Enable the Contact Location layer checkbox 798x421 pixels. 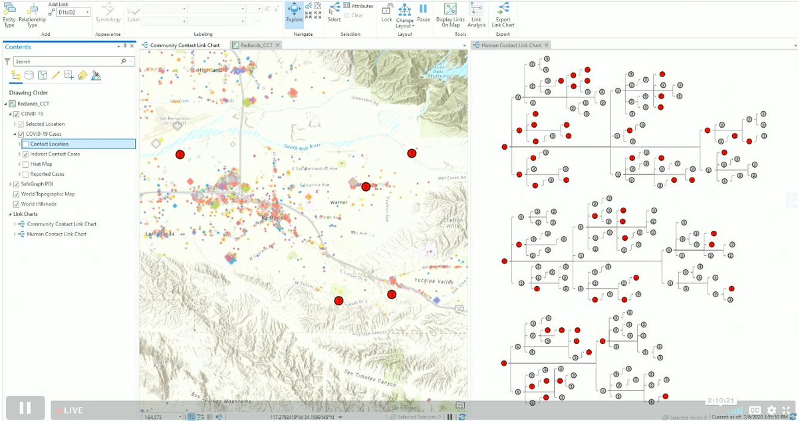click(25, 144)
